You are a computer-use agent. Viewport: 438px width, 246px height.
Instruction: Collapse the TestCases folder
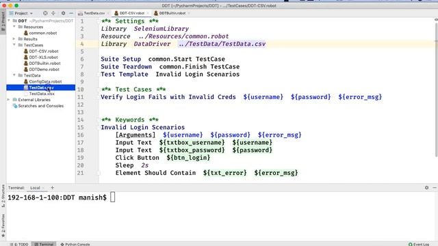14,44
